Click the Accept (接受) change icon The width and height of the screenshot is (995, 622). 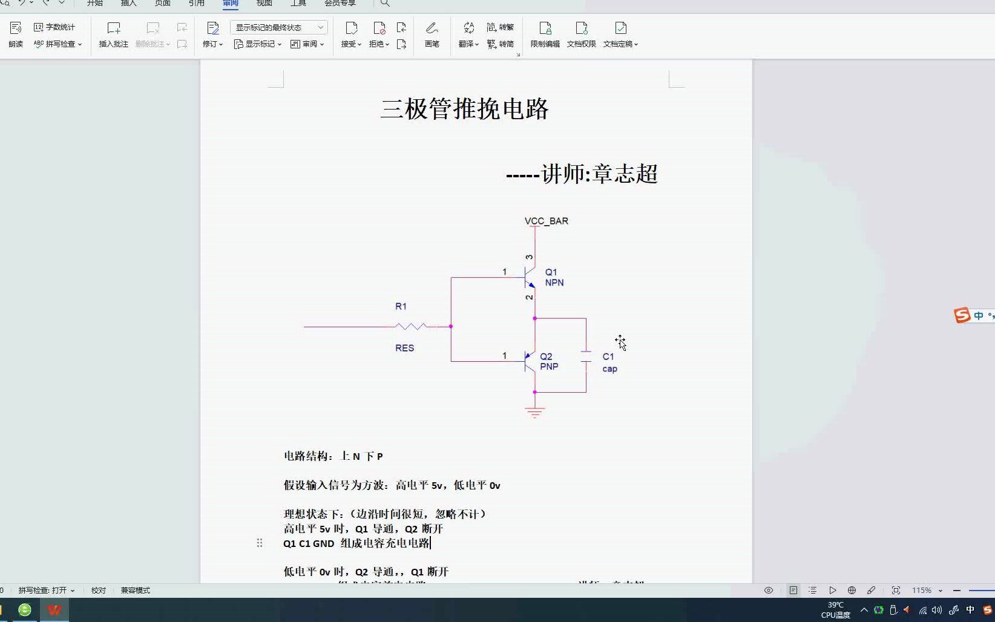point(351,28)
